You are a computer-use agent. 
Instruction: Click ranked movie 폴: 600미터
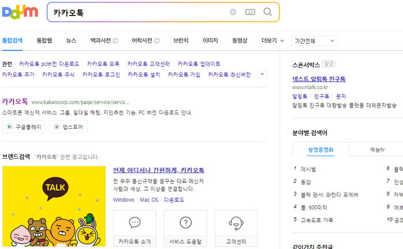tap(314, 208)
